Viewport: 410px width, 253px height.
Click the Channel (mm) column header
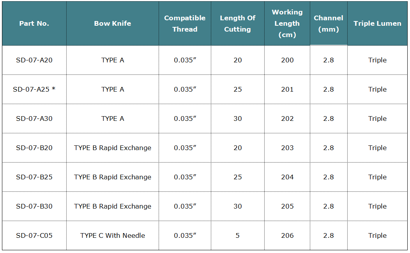click(x=329, y=23)
